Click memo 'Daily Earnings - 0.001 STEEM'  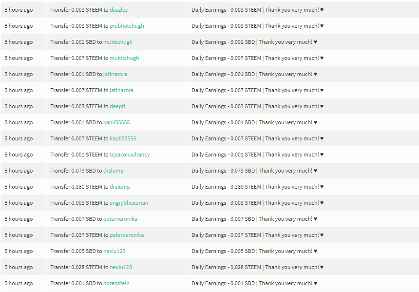tap(227, 155)
